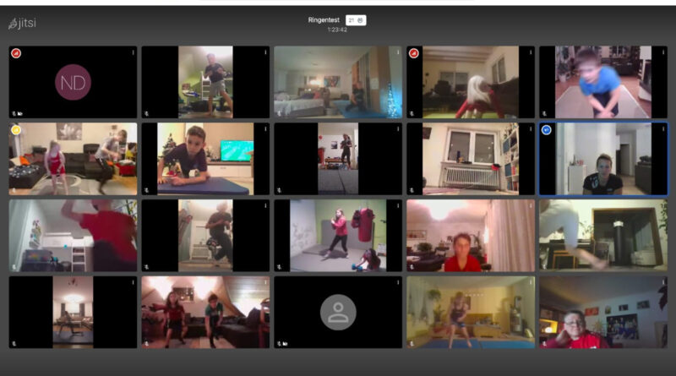Image resolution: width=676 pixels, height=376 pixels.
Task: Click muted mic icon on grey placeholder tile
Action: pos(280,344)
